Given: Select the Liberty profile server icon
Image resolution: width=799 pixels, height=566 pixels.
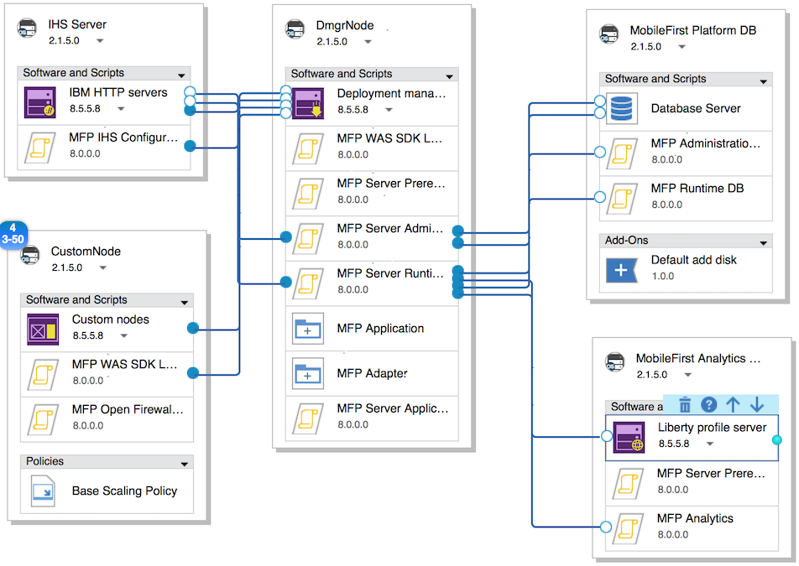Looking at the screenshot, I should (x=629, y=437).
